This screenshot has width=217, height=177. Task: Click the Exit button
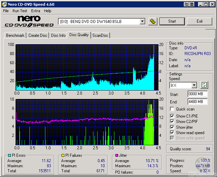click(199, 21)
